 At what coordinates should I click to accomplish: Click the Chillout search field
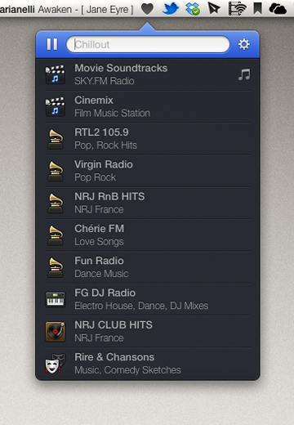tap(148, 44)
